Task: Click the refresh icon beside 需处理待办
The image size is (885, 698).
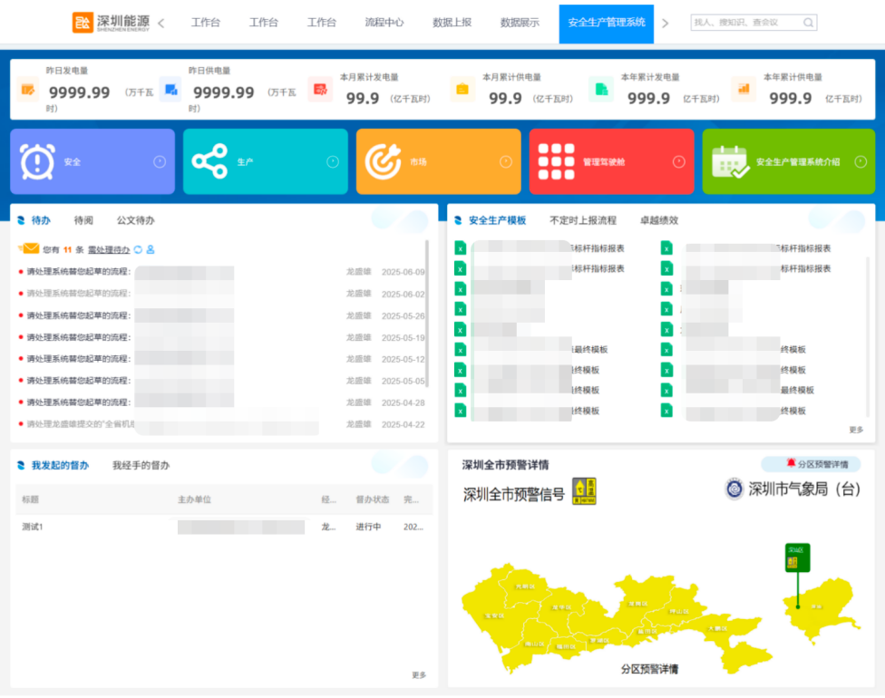Action: (138, 249)
